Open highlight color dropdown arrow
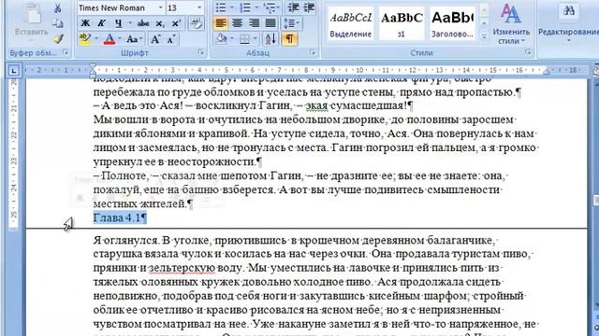The height and width of the screenshot is (336, 599). click(x=95, y=39)
